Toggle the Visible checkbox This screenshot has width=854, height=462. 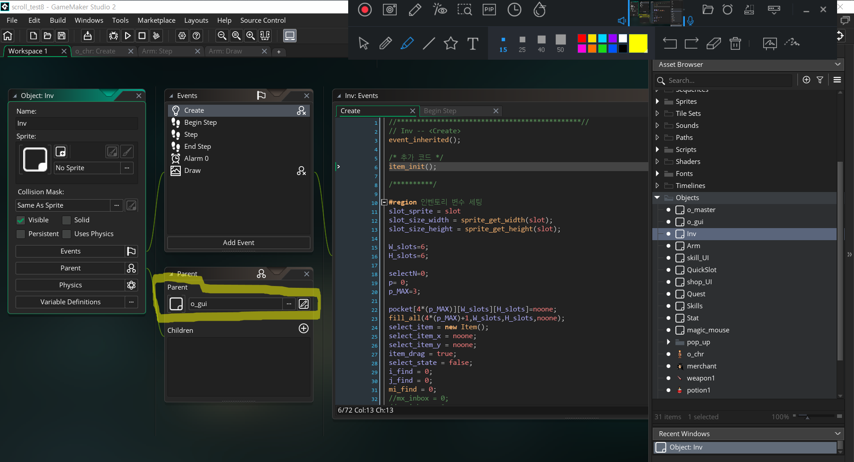(21, 220)
